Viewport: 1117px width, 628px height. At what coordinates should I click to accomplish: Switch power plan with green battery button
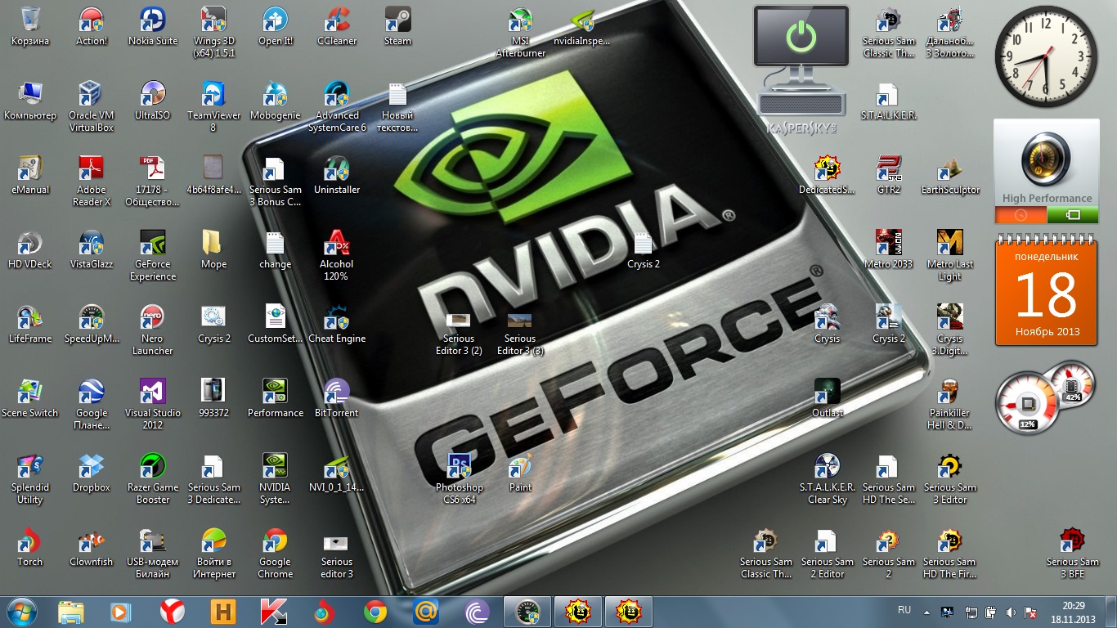pos(1073,215)
